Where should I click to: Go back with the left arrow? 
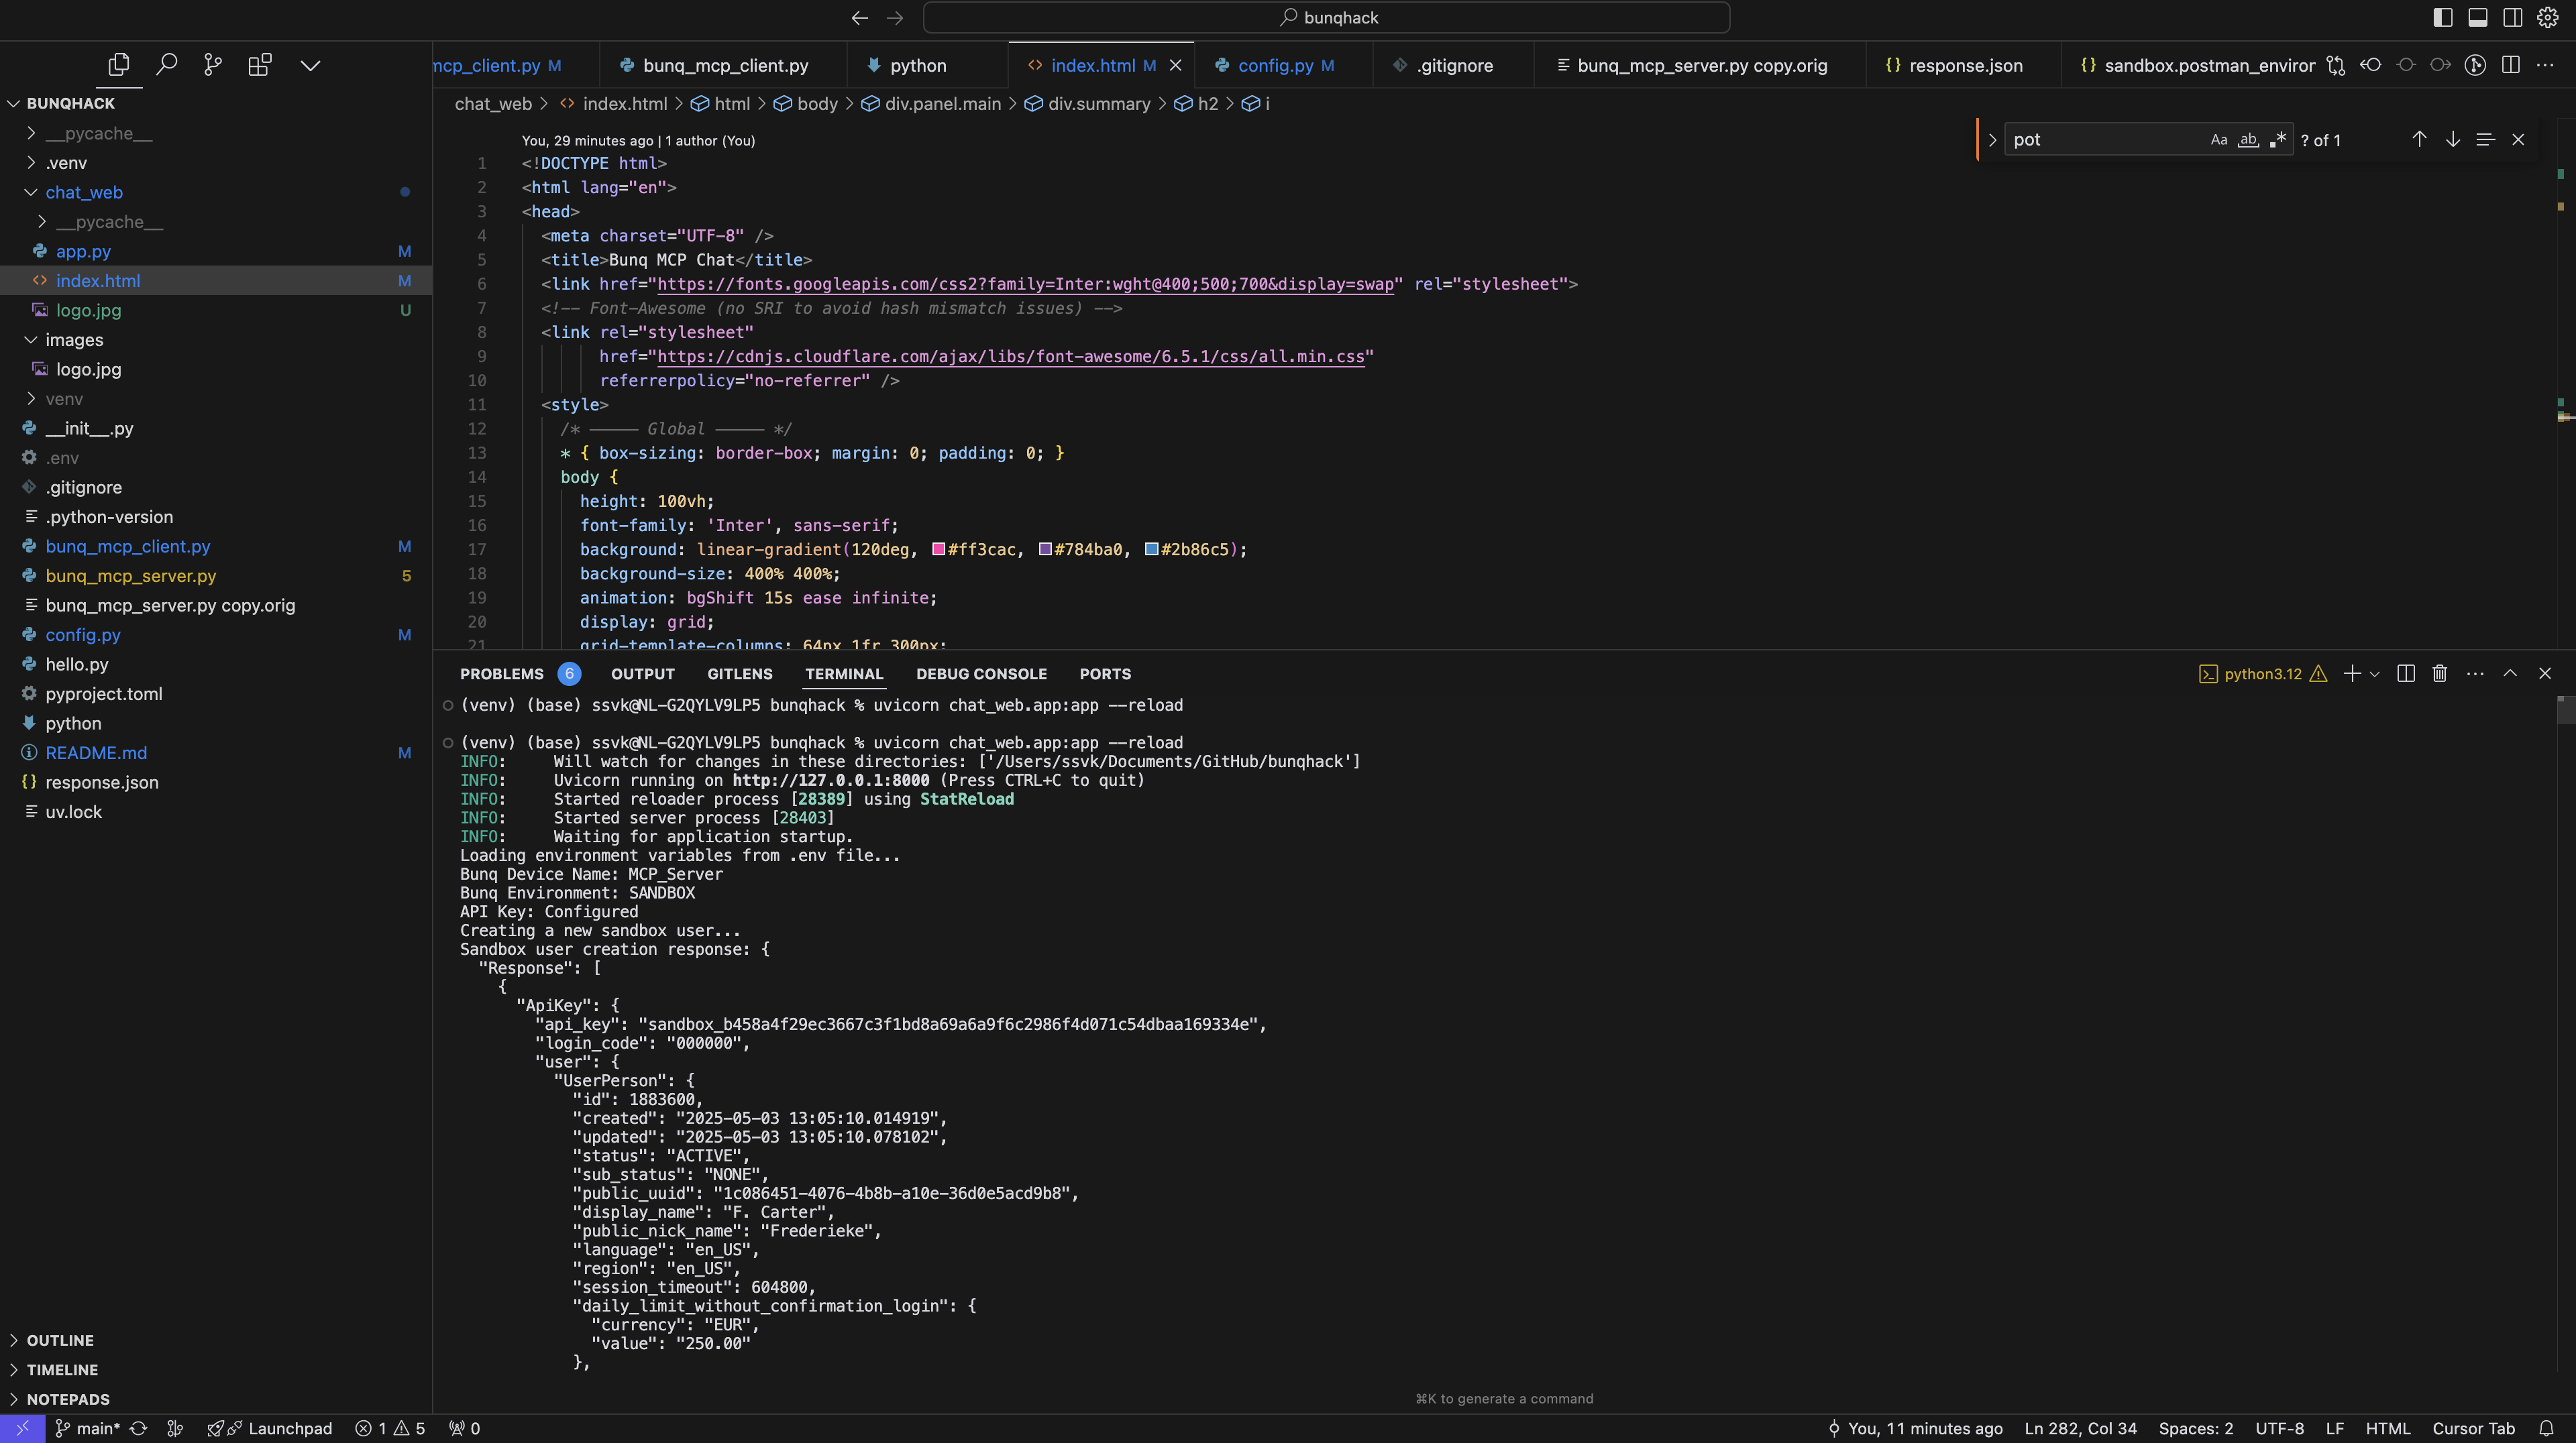[x=859, y=18]
